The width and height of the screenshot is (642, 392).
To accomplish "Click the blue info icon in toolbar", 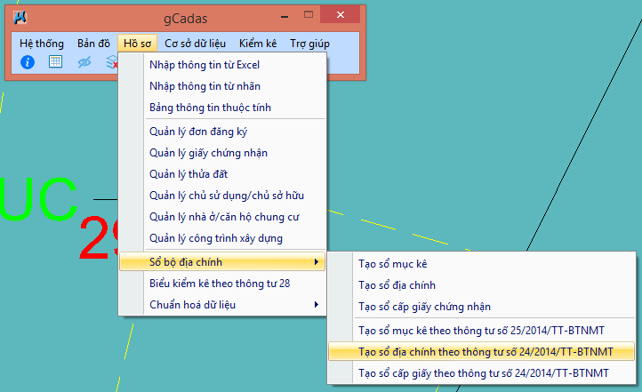I will click(x=28, y=62).
